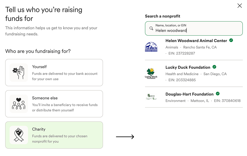Open Helen Woodward Animal Center result
This screenshot has height=156, width=247.
tap(194, 47)
